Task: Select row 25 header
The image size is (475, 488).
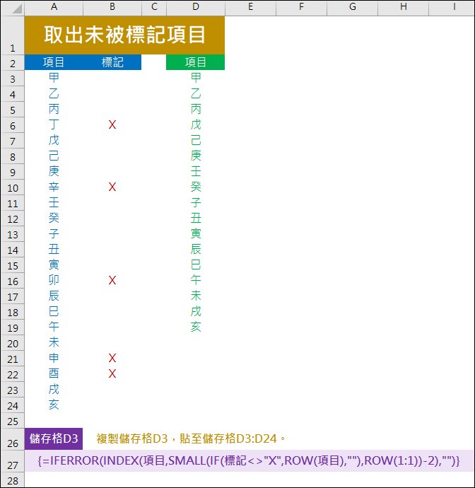Action: (x=13, y=421)
